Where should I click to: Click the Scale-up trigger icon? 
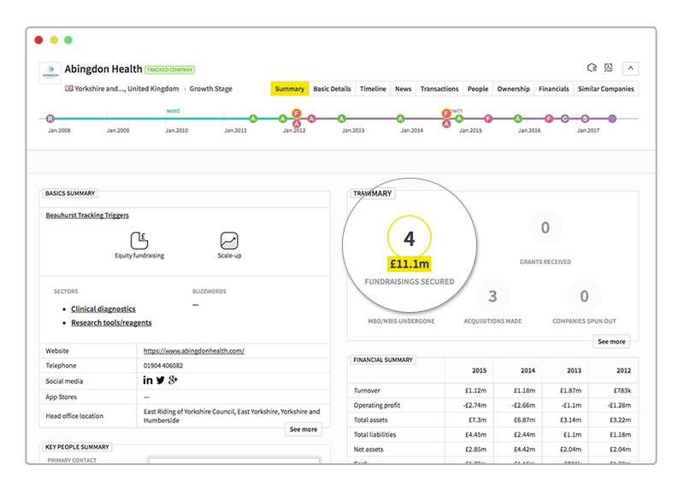(x=229, y=240)
